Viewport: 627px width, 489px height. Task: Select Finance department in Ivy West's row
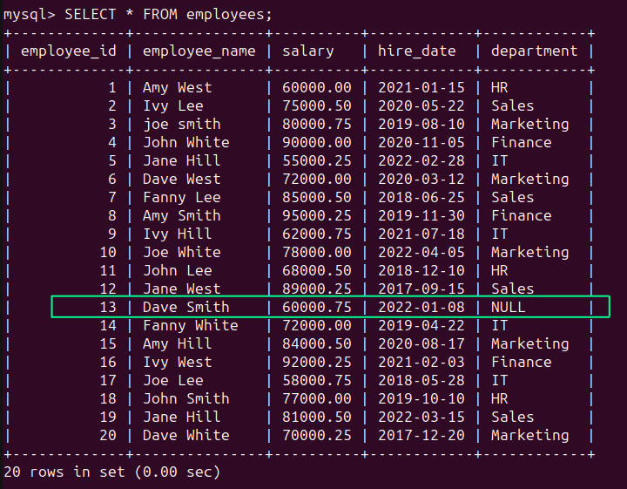521,362
